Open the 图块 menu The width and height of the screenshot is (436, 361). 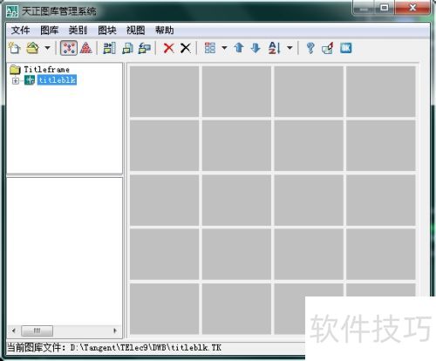[x=107, y=31]
